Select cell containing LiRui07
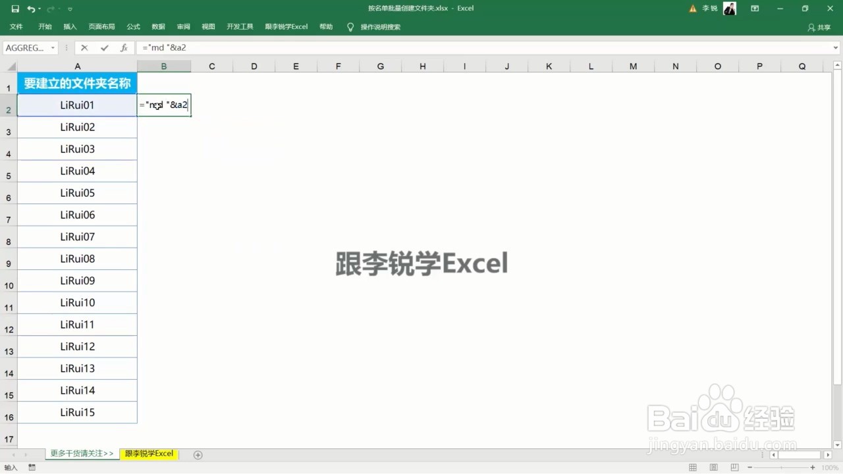Image resolution: width=843 pixels, height=474 pixels. point(77,237)
